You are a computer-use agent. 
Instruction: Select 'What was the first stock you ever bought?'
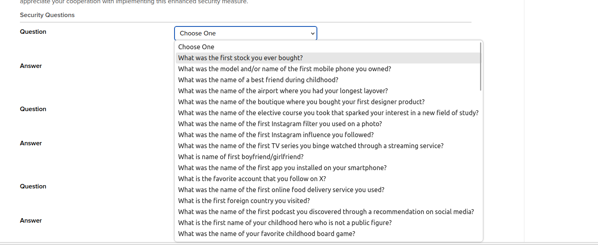pos(240,58)
